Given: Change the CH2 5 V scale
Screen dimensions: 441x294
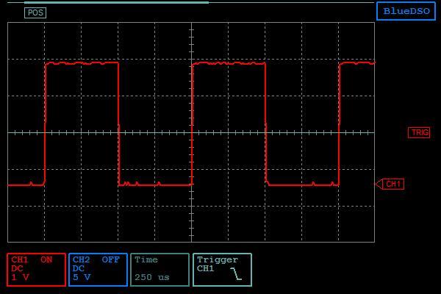Looking at the screenshot, I should (82, 277).
